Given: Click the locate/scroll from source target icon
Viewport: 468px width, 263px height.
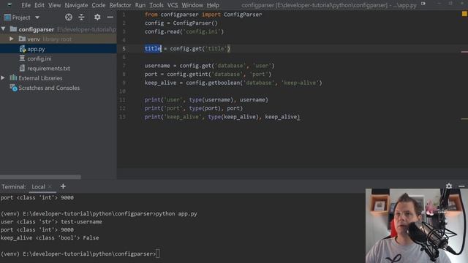Looking at the screenshot, I should (x=69, y=18).
